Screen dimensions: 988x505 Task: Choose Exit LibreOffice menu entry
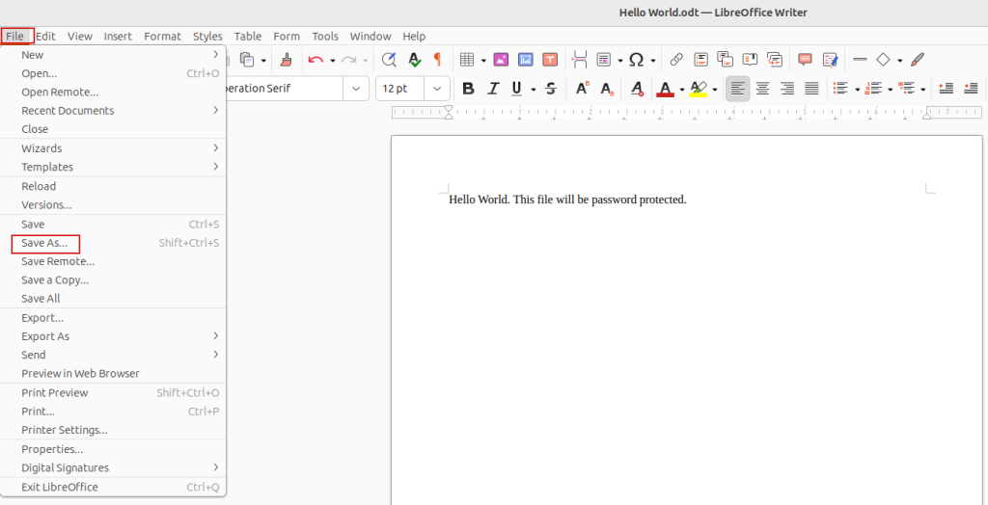click(114, 487)
